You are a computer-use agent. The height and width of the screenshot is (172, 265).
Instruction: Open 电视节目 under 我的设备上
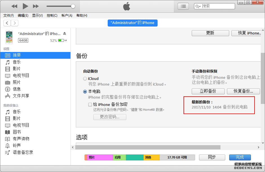[x=35, y=125]
